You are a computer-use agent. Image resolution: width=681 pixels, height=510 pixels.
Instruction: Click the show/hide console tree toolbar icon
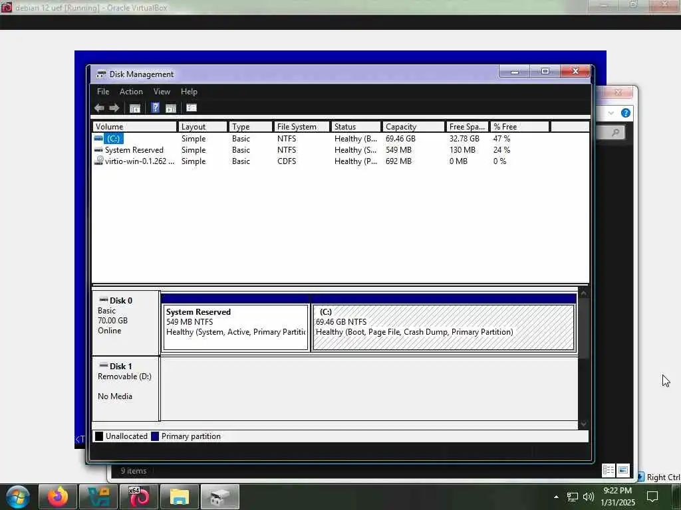(134, 108)
